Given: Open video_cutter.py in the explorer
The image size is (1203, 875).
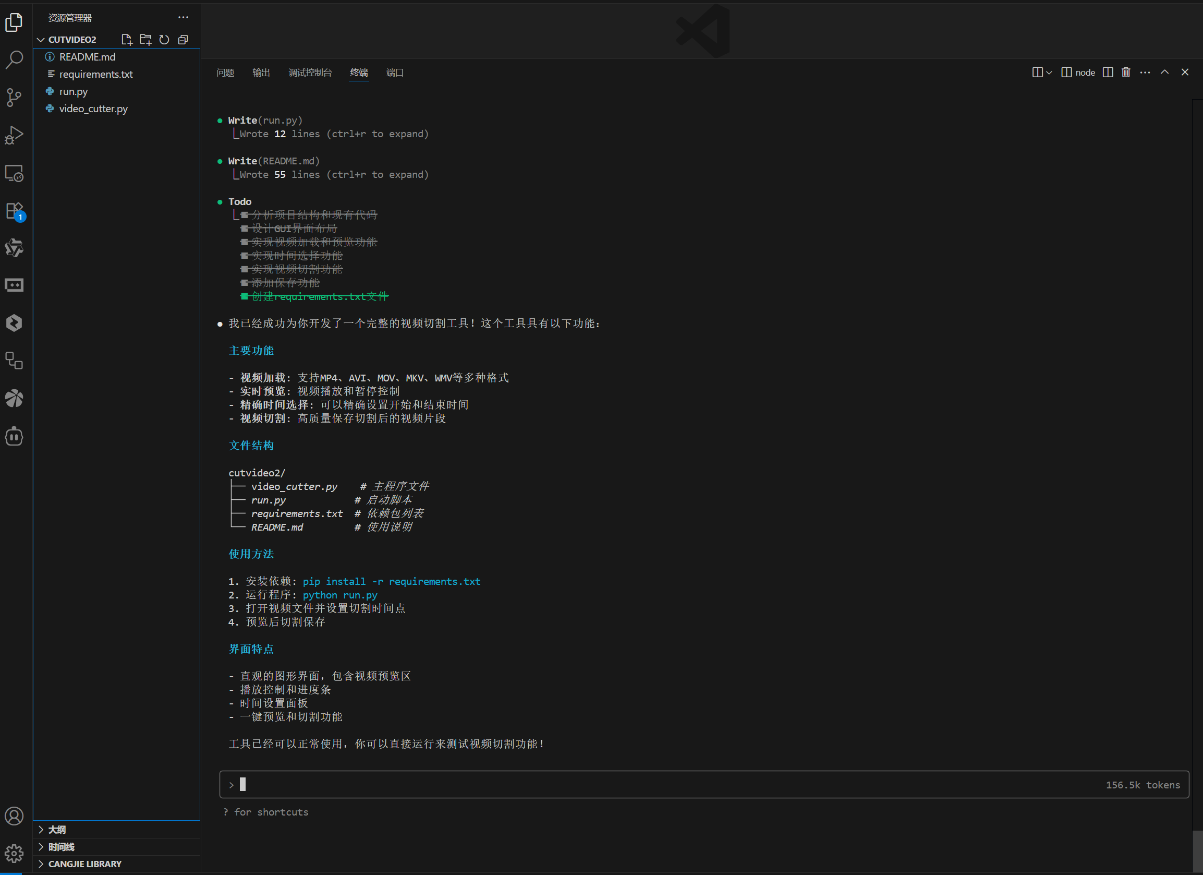Looking at the screenshot, I should point(93,109).
